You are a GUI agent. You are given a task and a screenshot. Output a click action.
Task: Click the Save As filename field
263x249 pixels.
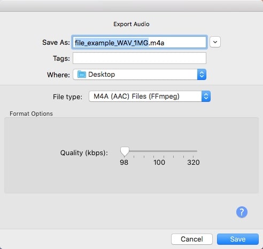(140, 42)
